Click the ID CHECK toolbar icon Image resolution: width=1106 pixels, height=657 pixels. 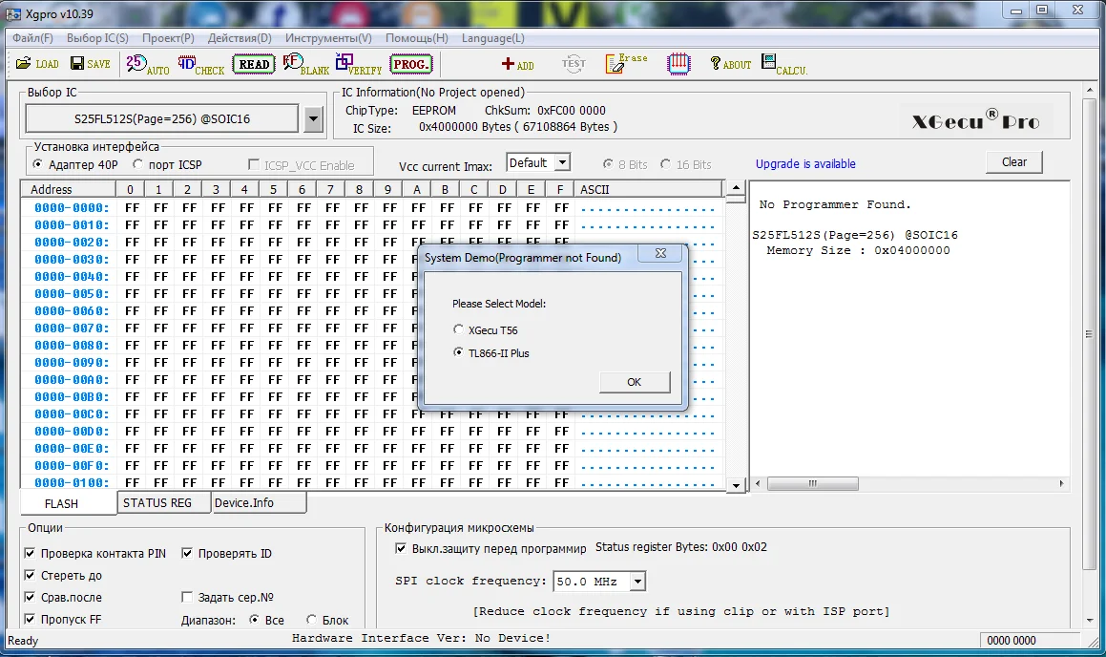click(200, 64)
